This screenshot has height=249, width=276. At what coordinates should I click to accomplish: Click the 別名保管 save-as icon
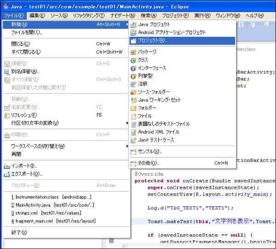point(7,72)
